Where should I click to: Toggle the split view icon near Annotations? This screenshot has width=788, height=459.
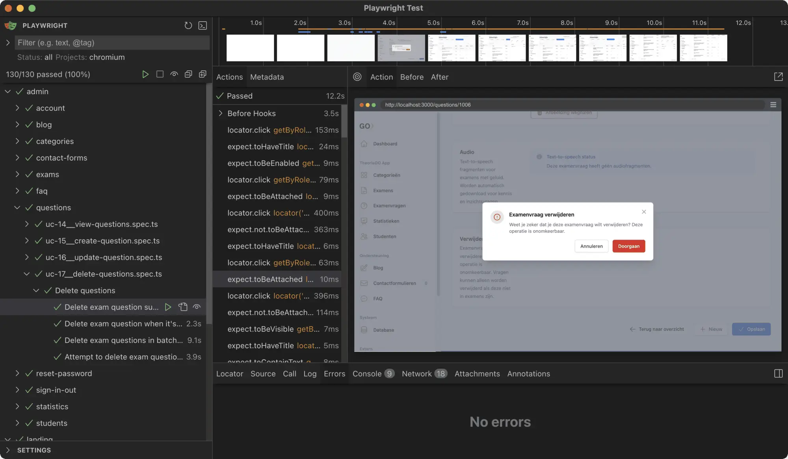click(x=778, y=374)
